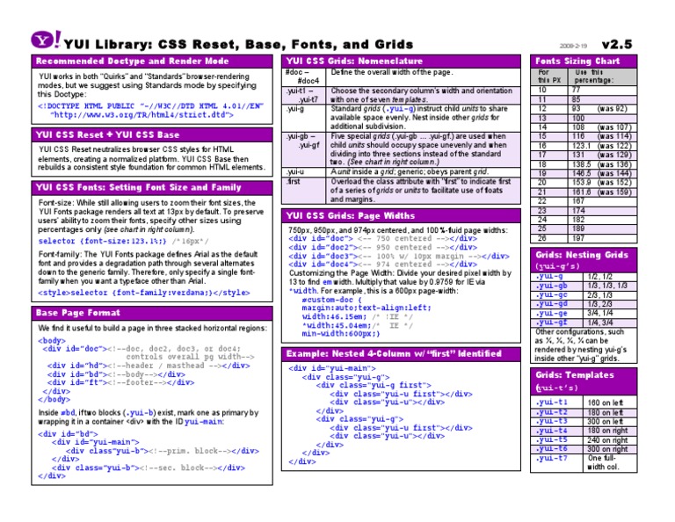The image size is (675, 522).
Task: Click the 'Recommended Doctype and Render Mode' heading
Action: tap(132, 62)
